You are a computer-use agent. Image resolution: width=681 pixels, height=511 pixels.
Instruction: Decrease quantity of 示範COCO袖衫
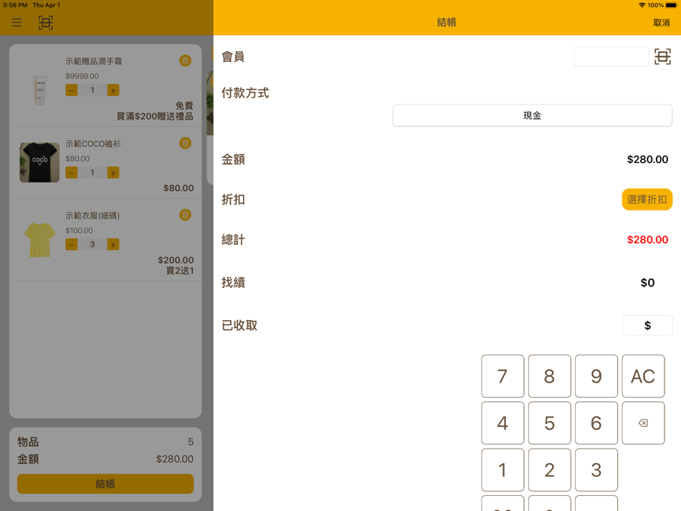pos(72,173)
